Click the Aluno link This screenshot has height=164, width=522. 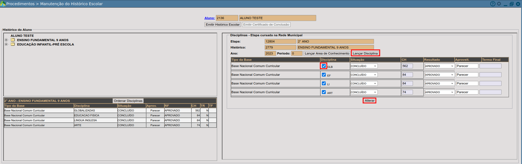pos(209,18)
